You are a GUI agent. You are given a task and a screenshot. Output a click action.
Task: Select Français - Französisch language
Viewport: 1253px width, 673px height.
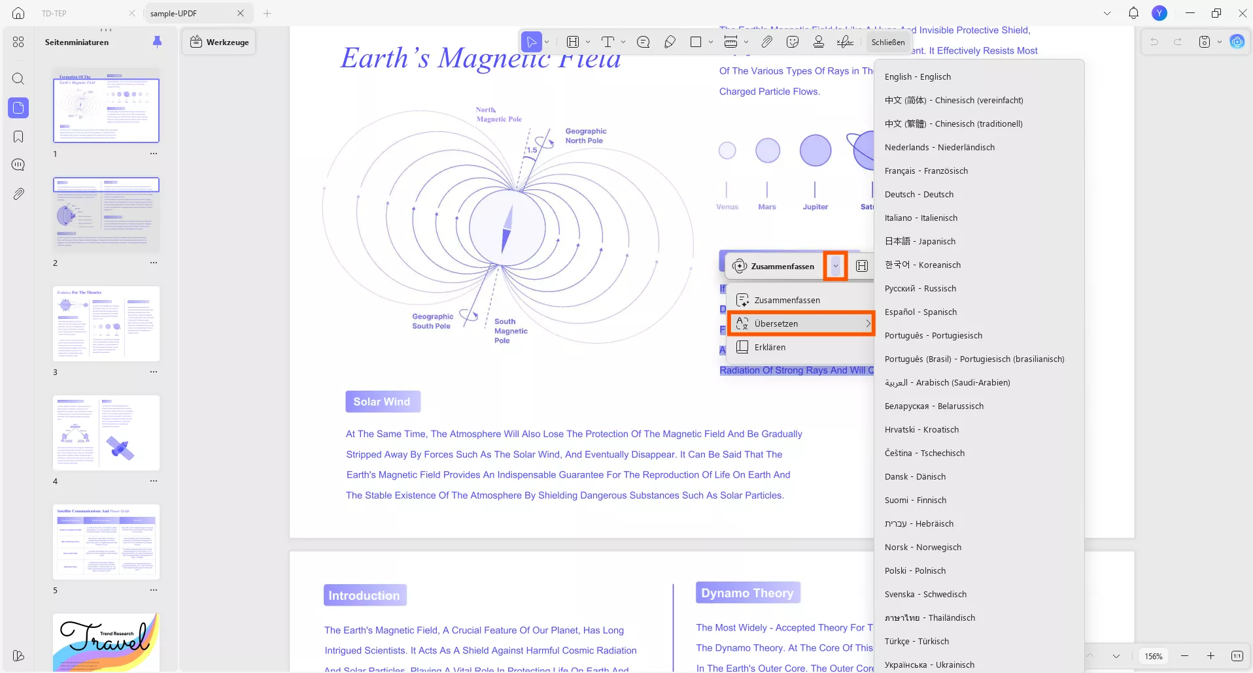(x=979, y=171)
